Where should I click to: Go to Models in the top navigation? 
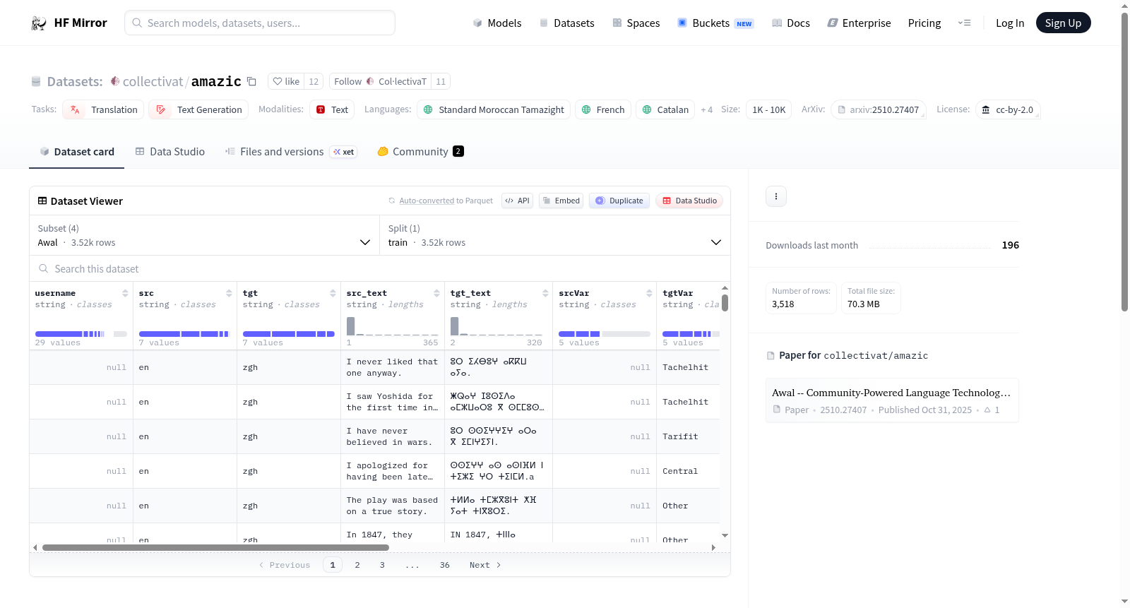tap(497, 23)
